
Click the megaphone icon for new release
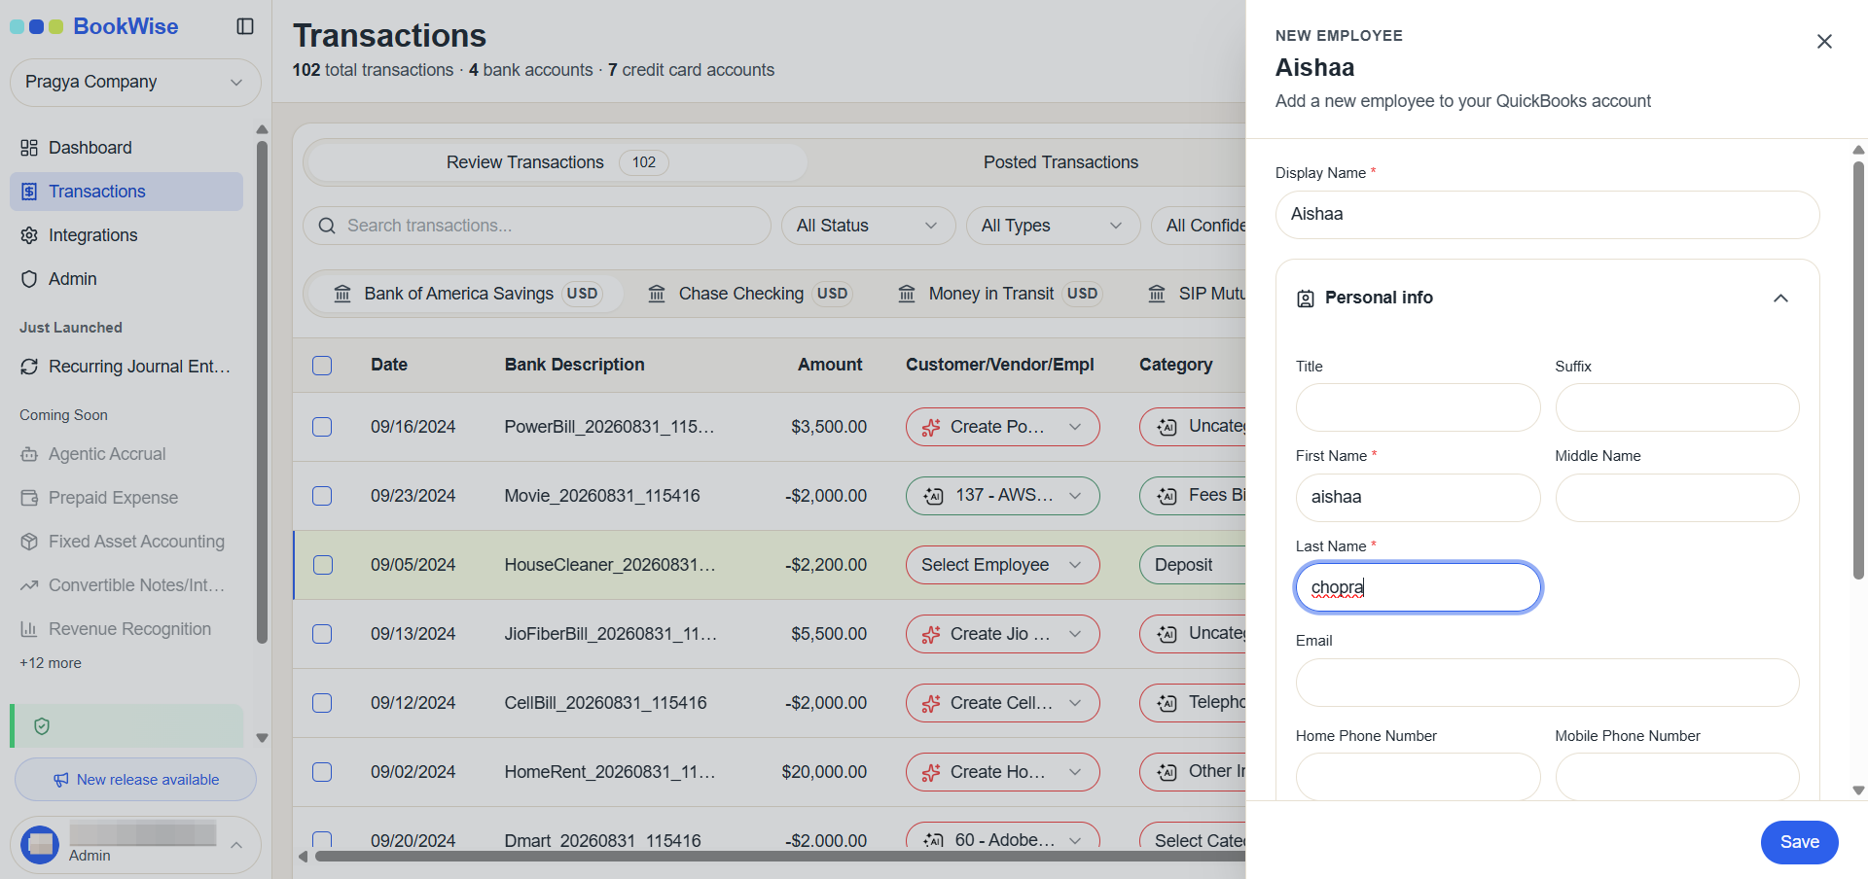61,780
